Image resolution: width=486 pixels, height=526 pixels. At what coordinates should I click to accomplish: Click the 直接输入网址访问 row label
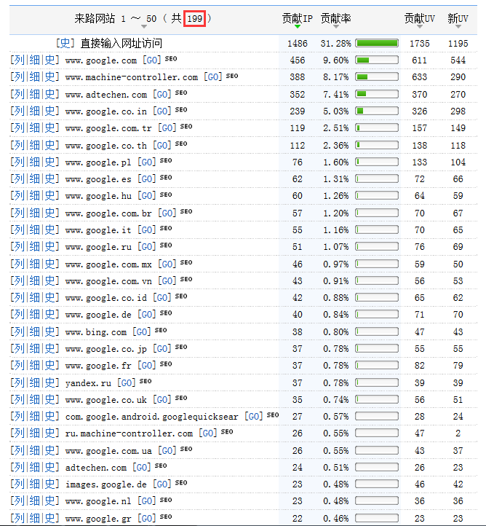(x=121, y=44)
